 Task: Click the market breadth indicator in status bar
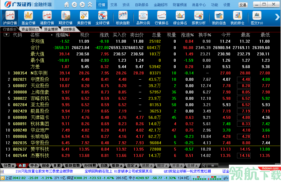pos(206,178)
